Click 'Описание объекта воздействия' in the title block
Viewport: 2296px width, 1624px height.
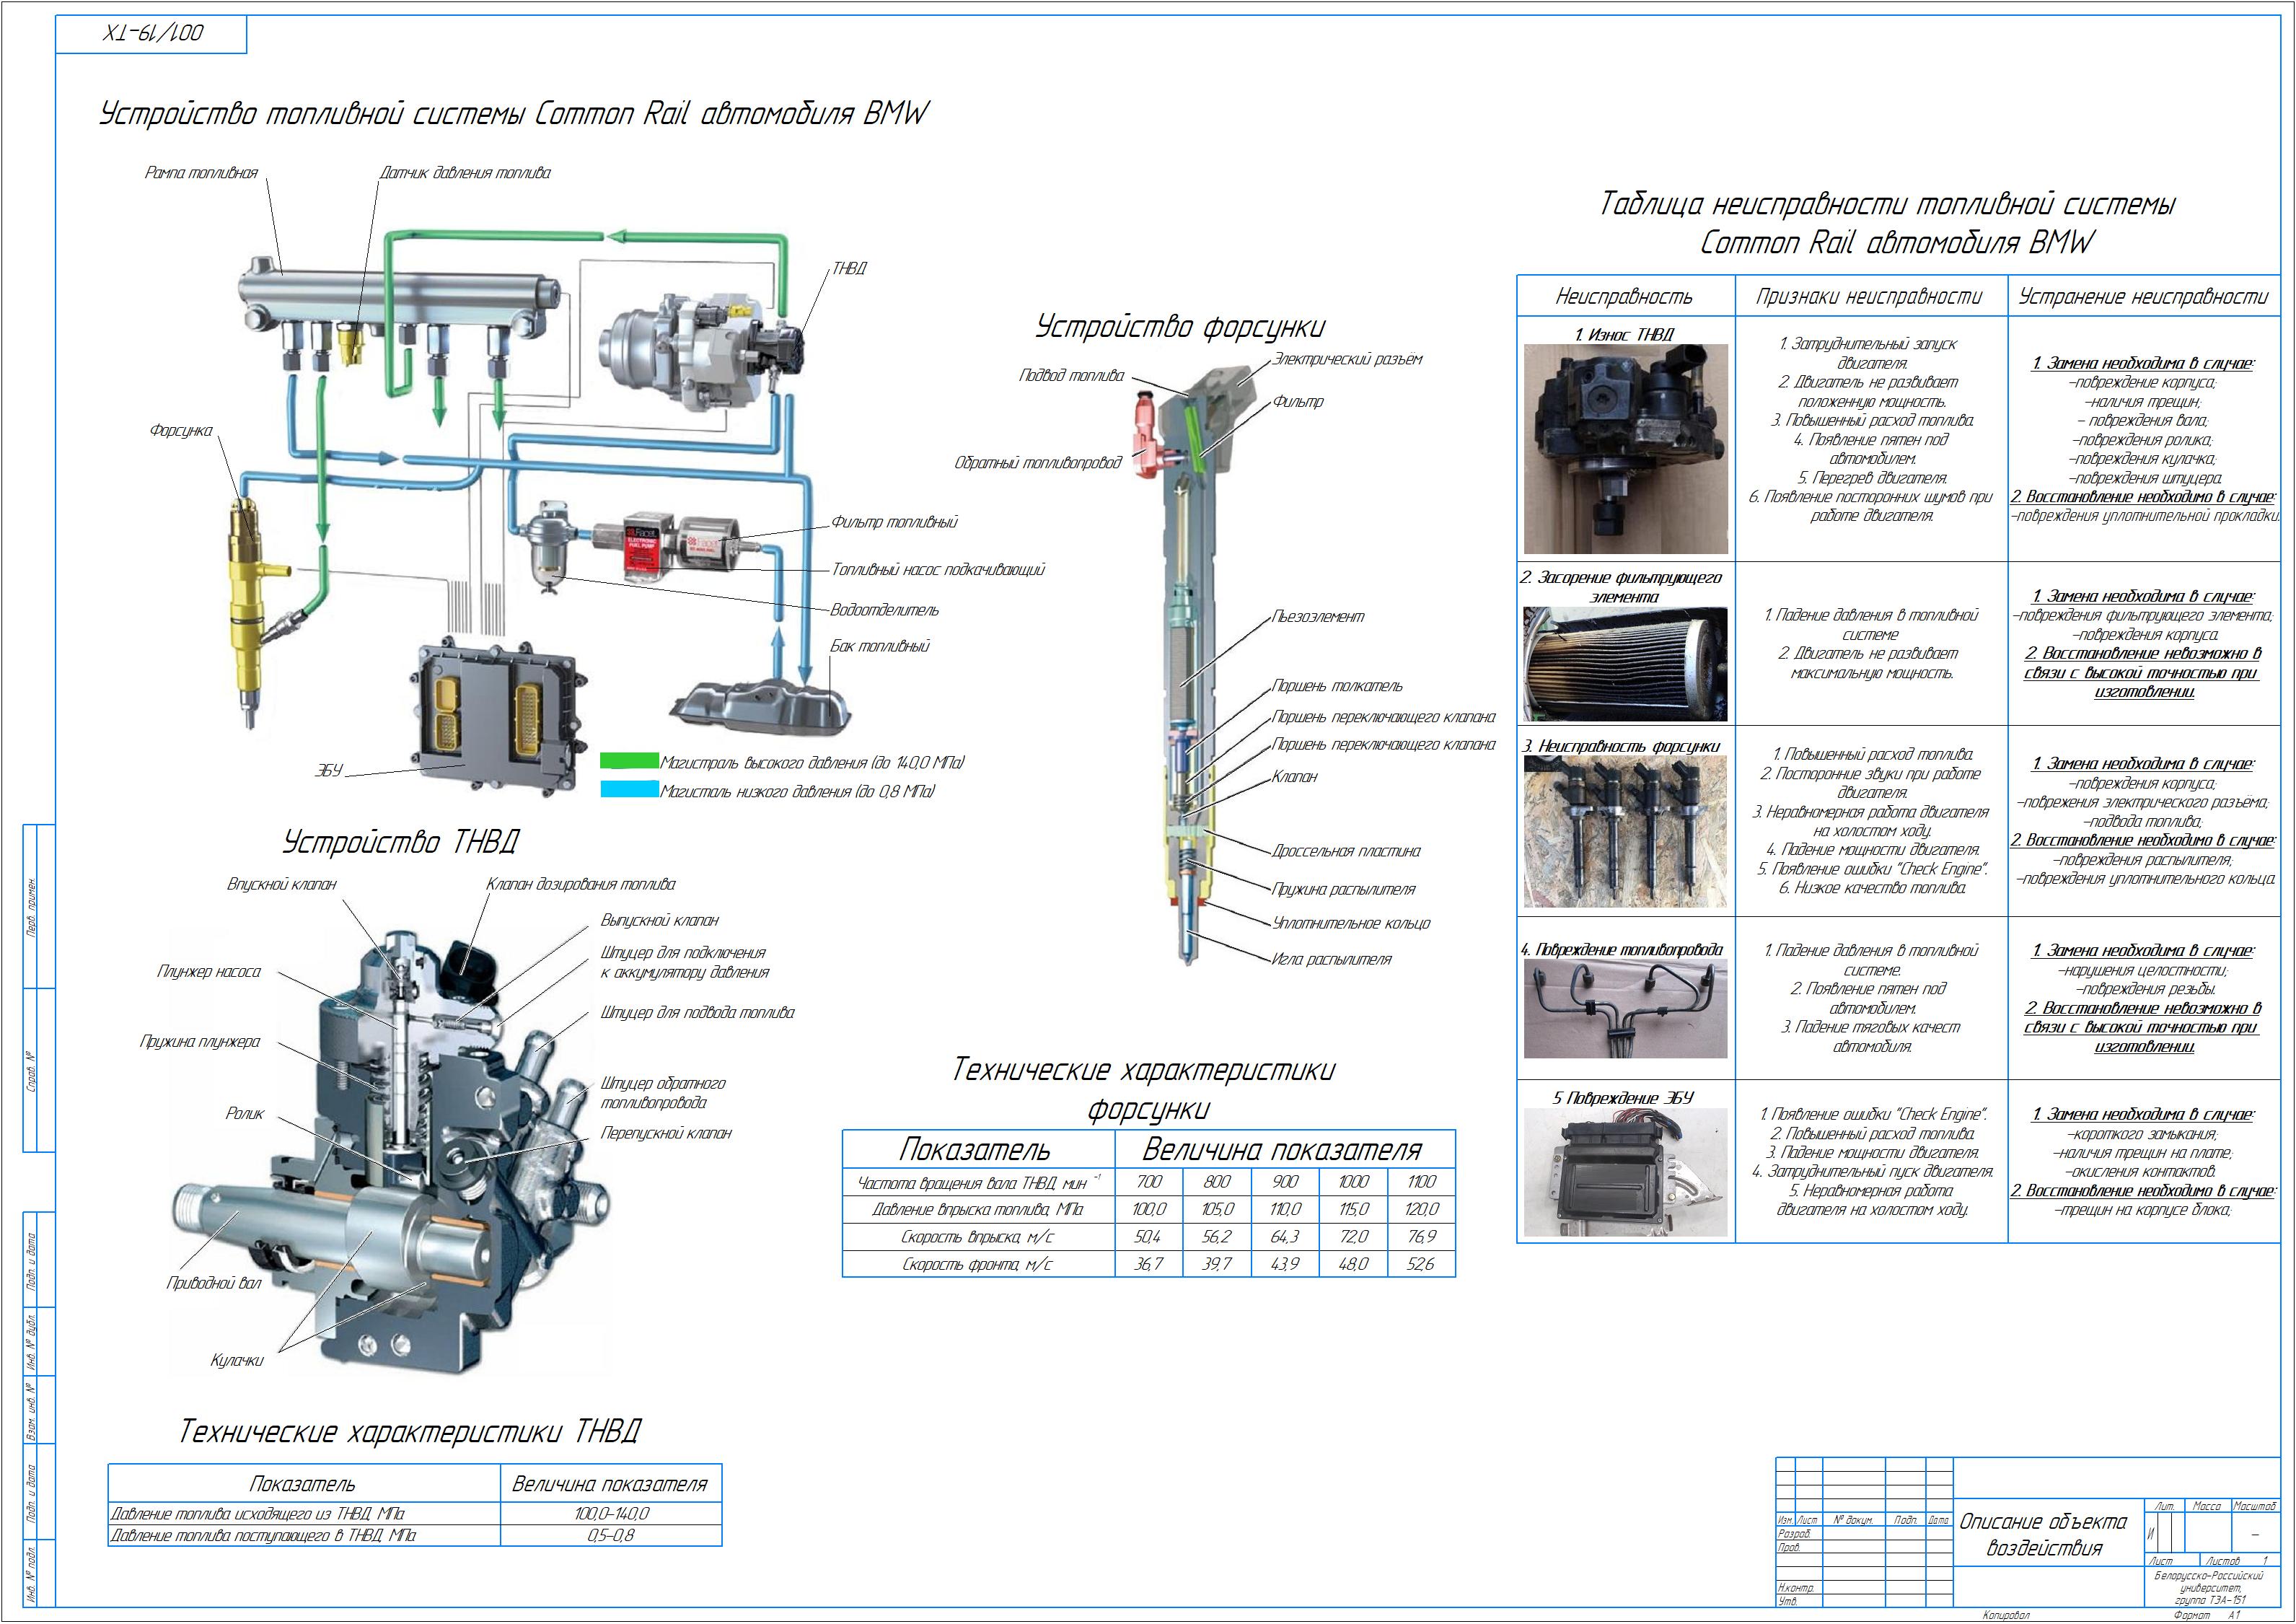(x=2043, y=1535)
